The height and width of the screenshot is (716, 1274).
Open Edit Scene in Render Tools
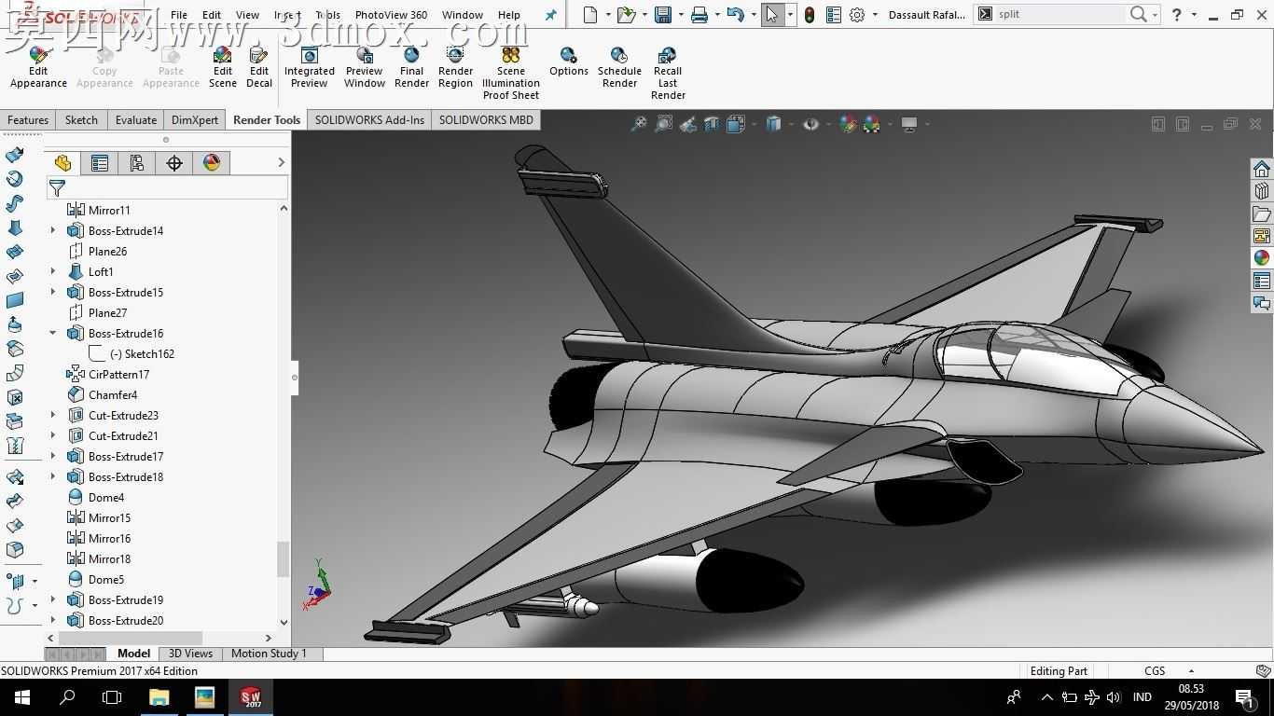(222, 68)
